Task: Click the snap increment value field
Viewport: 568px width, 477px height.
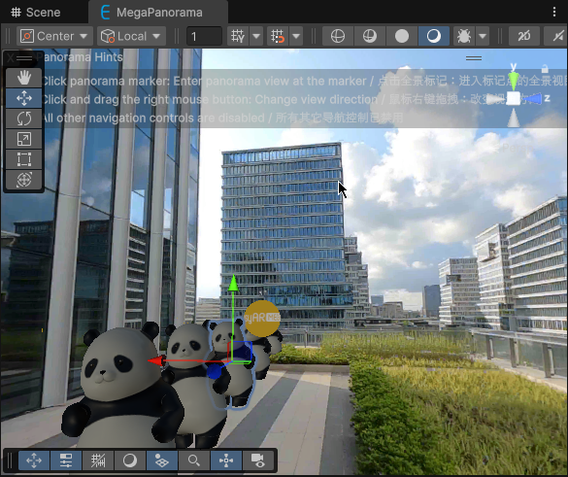Action: (204, 36)
